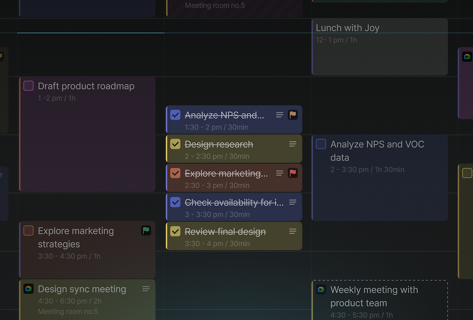The width and height of the screenshot is (473, 320).
Task: Click the '4:30 - 5:30 pm / 1h' time
Action: tap(361, 315)
